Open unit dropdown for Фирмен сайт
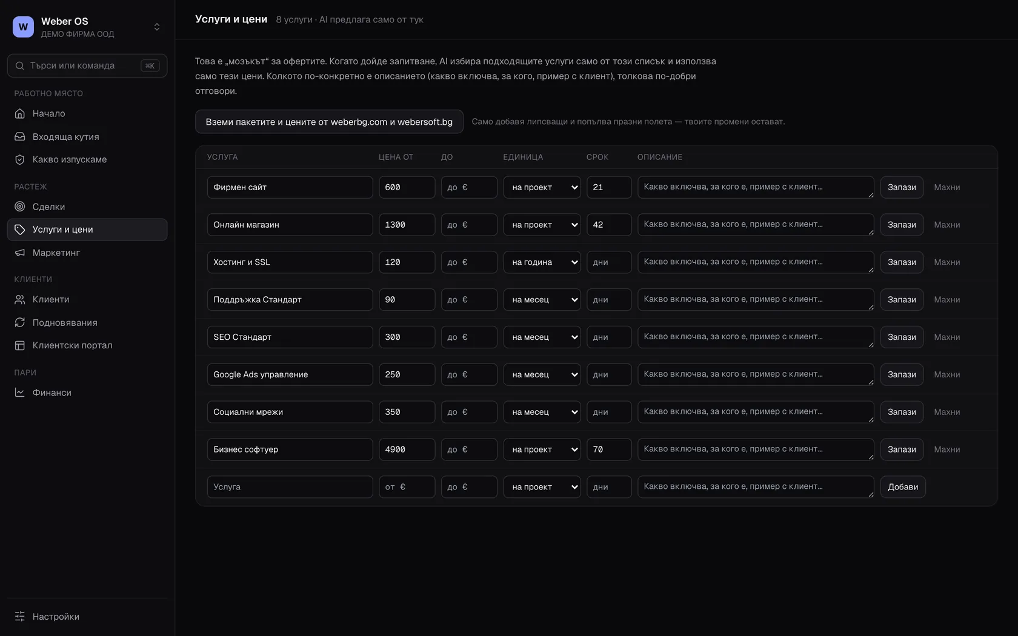This screenshot has height=636, width=1018. [542, 187]
